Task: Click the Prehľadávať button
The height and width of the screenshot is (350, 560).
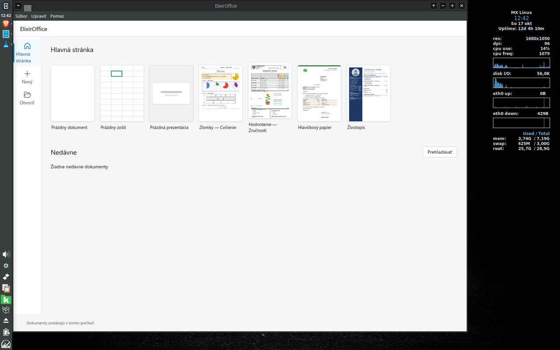Action: pyautogui.click(x=440, y=152)
